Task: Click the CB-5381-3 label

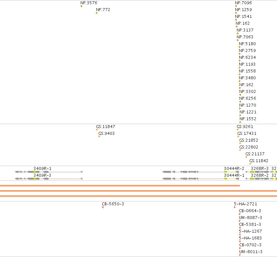Action: point(250,225)
